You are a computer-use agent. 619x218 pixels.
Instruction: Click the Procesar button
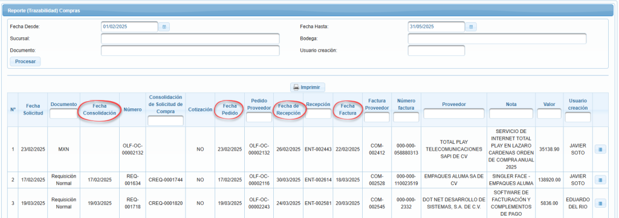click(x=25, y=61)
